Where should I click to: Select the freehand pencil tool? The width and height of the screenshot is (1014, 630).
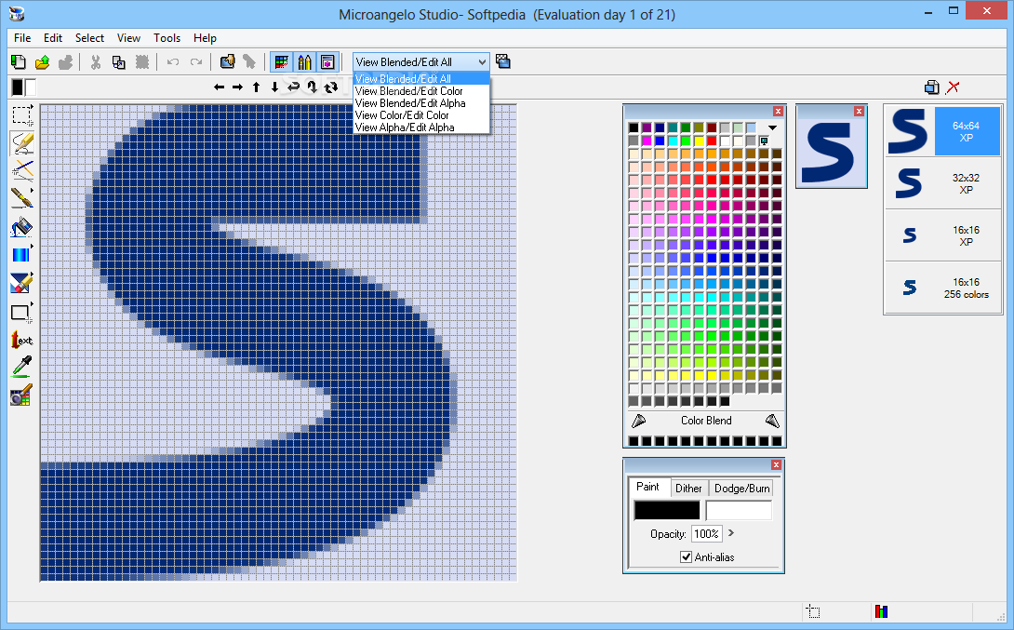[22, 143]
